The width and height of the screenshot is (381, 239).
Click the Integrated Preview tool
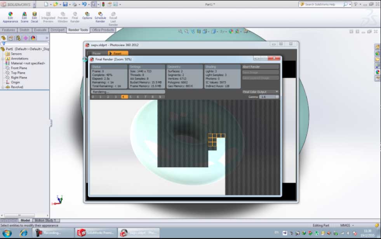[x=48, y=17]
